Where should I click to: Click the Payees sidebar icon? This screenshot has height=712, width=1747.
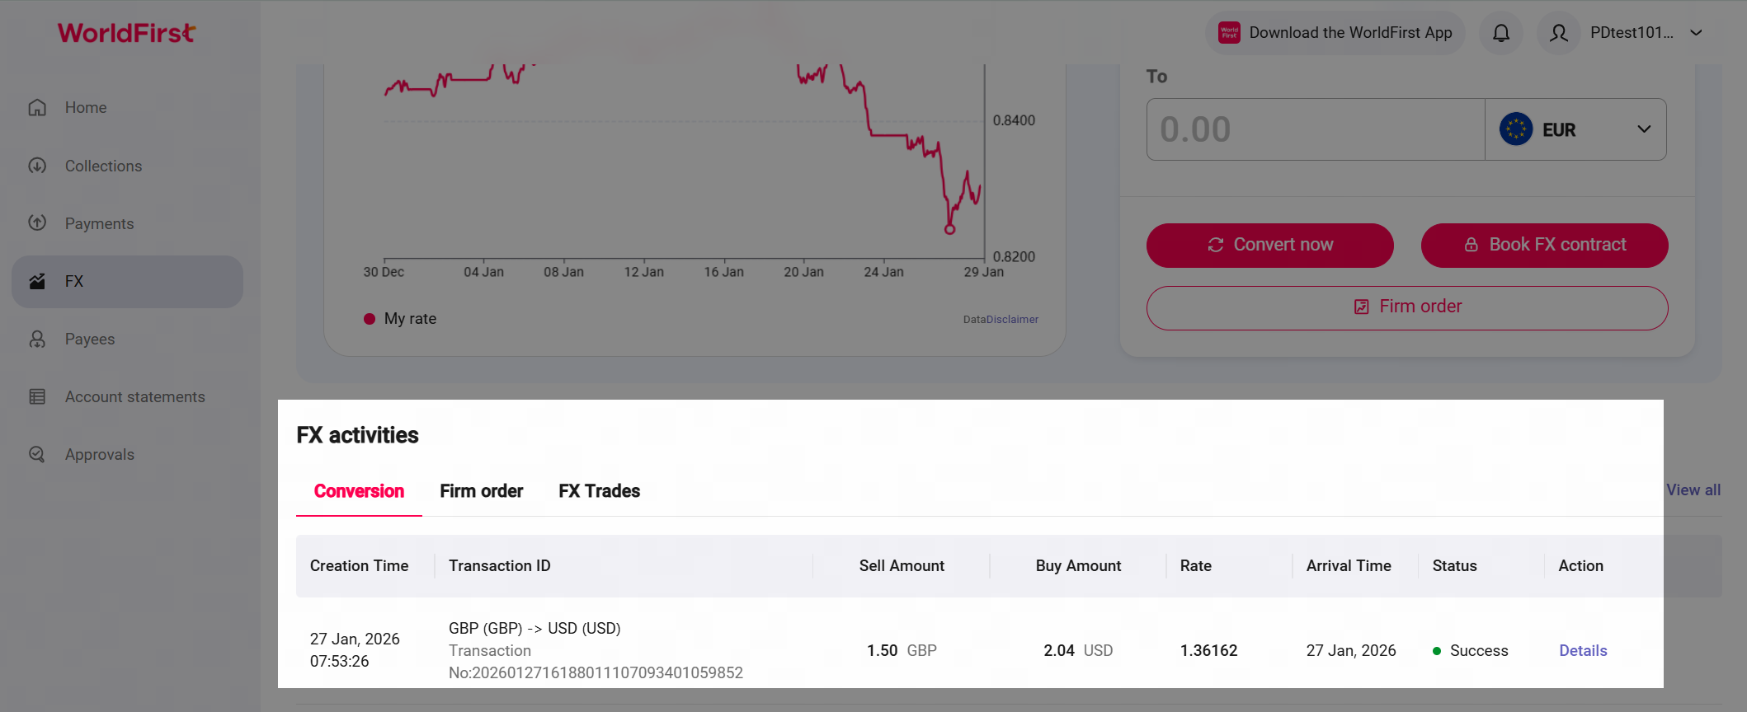tap(37, 339)
